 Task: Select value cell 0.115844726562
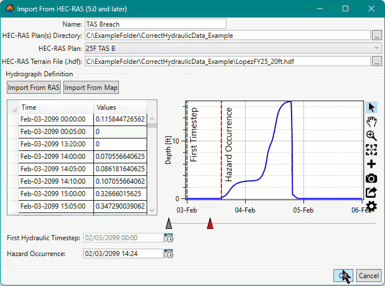(x=120, y=119)
